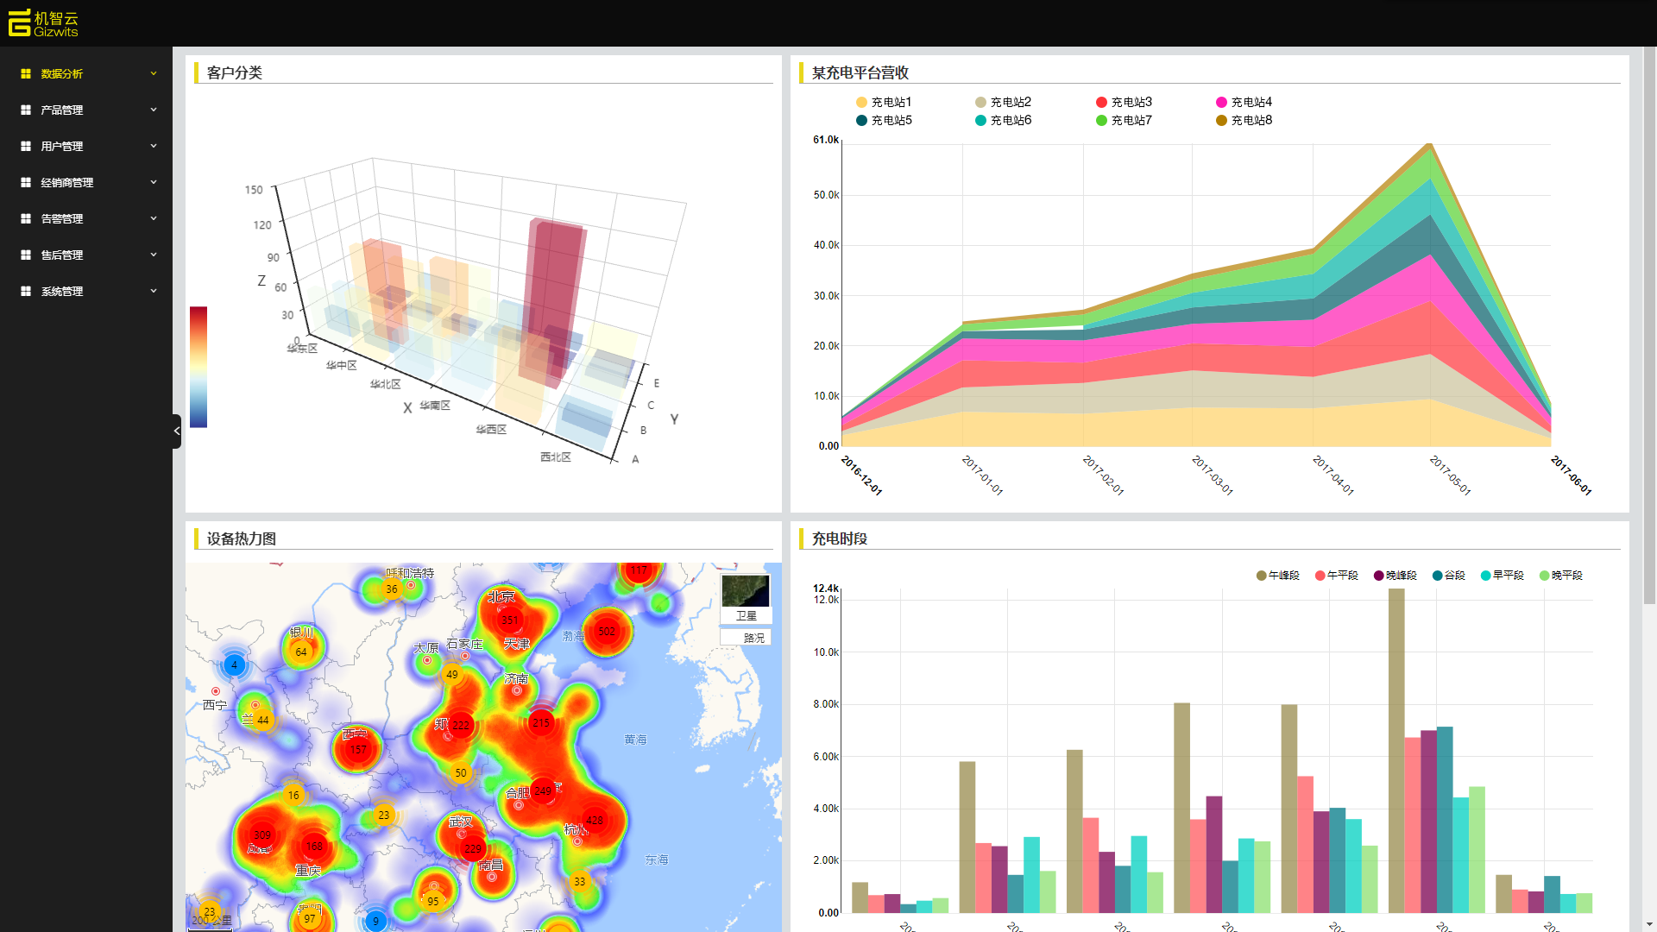Expand the 系统管理 chevron arrow

pos(154,291)
